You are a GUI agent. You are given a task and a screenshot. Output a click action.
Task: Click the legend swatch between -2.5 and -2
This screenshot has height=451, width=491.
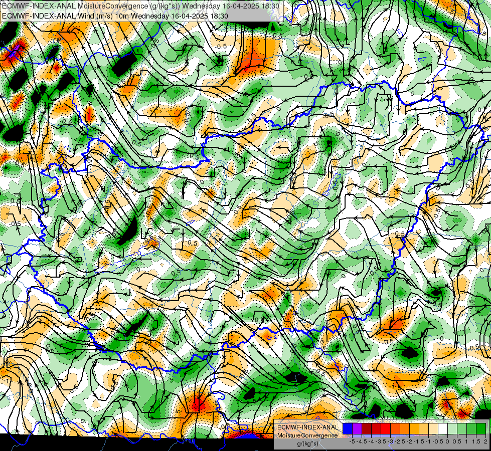(x=405, y=429)
